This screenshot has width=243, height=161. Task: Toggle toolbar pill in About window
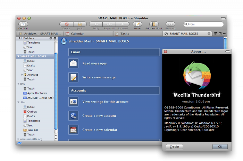pos(228,51)
